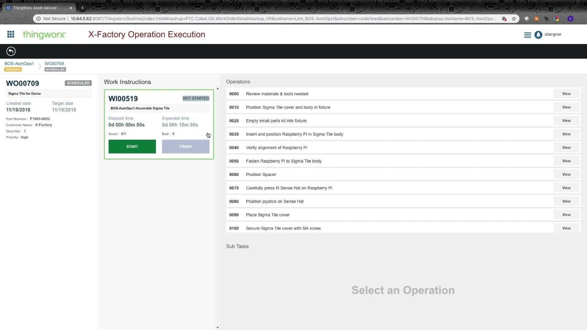Screen dimensions: 587x330
Task: Click the sbergner username
Action: coord(553,34)
